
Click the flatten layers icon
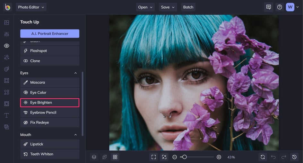pos(105,157)
